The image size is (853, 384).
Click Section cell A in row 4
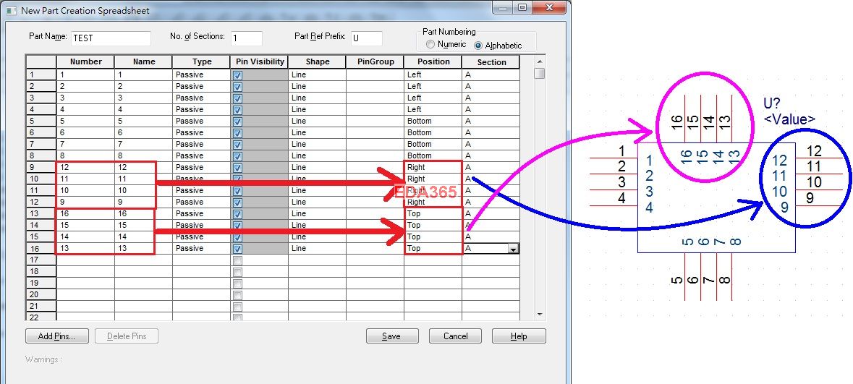pos(491,109)
